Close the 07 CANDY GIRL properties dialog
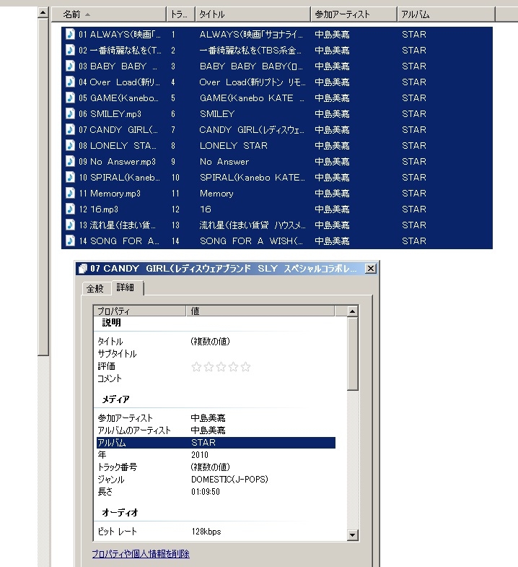 371,269
